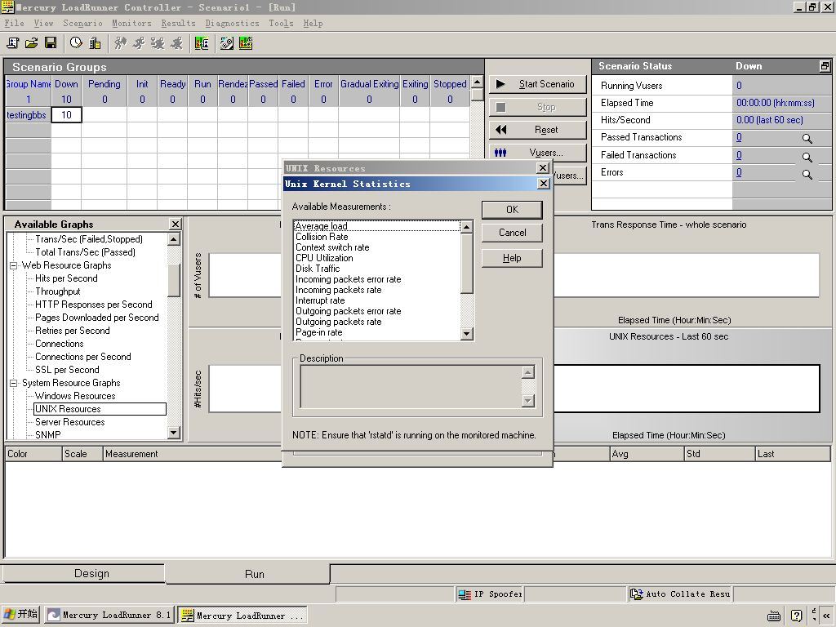The width and height of the screenshot is (836, 627).
Task: Click the Reset scenario button
Action: coord(537,130)
